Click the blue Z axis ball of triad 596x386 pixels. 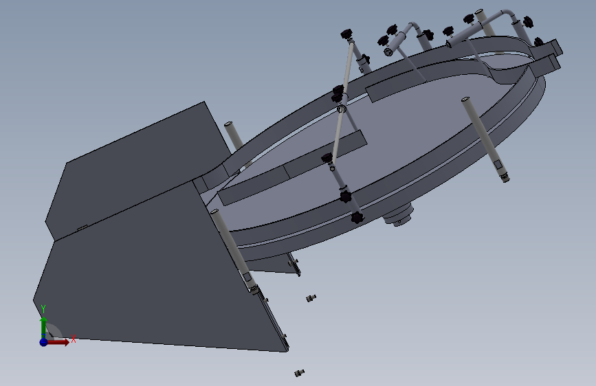tap(43, 342)
